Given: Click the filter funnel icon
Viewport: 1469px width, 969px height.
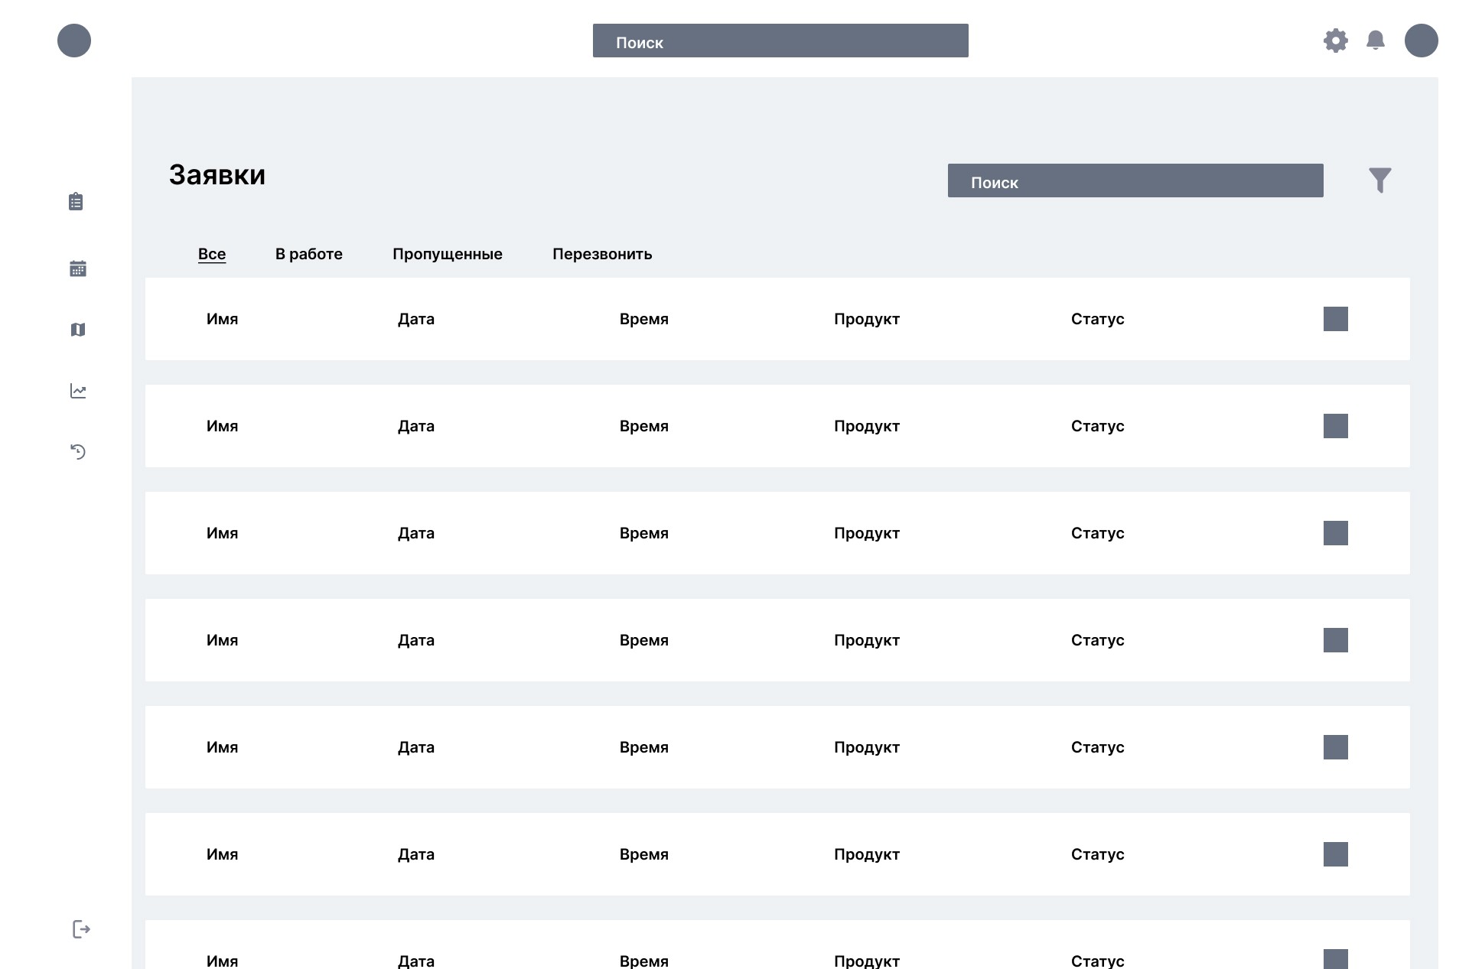Looking at the screenshot, I should click(x=1379, y=180).
